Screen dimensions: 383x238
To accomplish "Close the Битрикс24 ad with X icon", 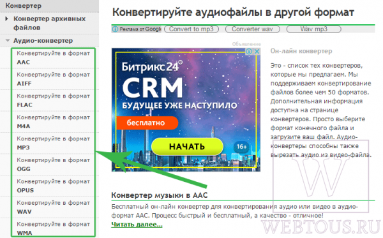I will (257, 51).
